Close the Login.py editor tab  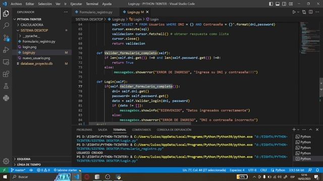click(x=147, y=12)
